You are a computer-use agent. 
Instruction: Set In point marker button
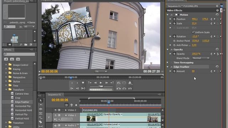click(72, 83)
